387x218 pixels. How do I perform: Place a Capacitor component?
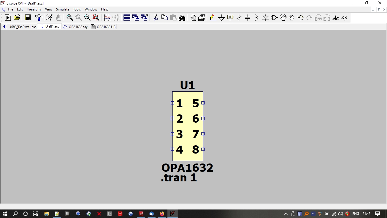coord(248,18)
